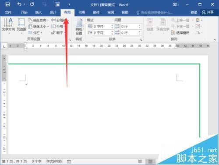Click the Save icon in quick access toolbar

point(7,4)
